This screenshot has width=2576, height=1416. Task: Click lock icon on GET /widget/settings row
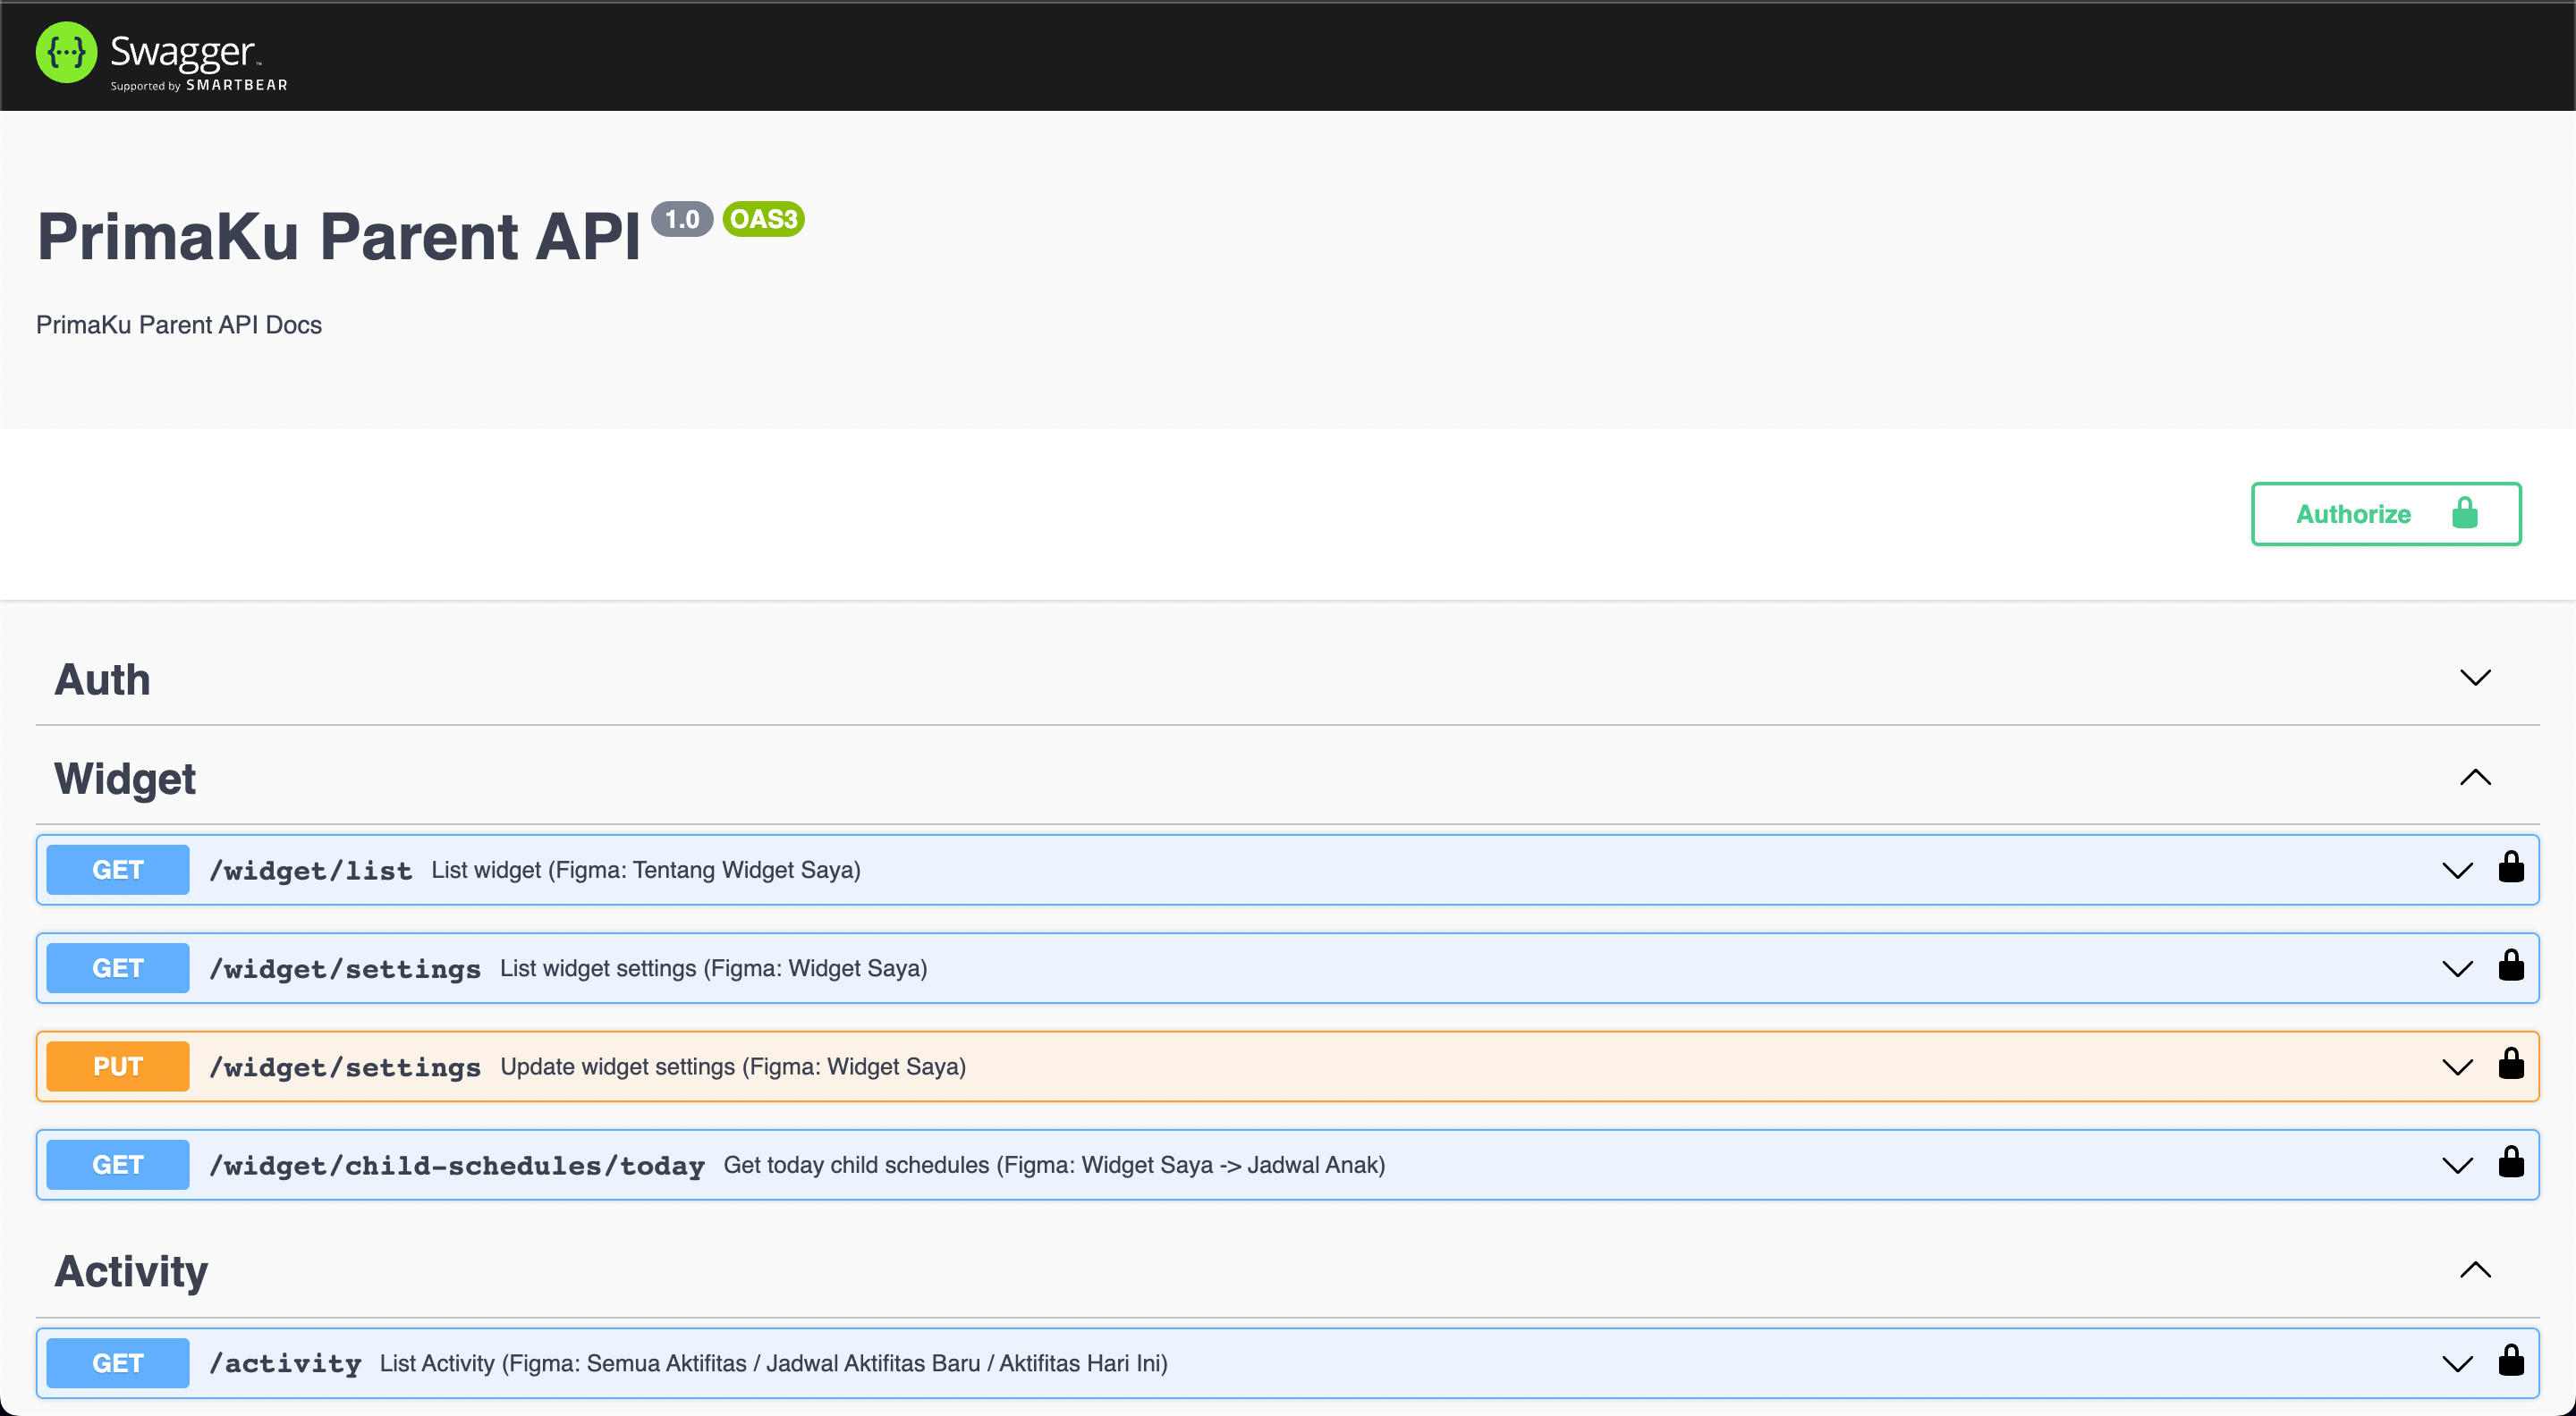[2510, 966]
